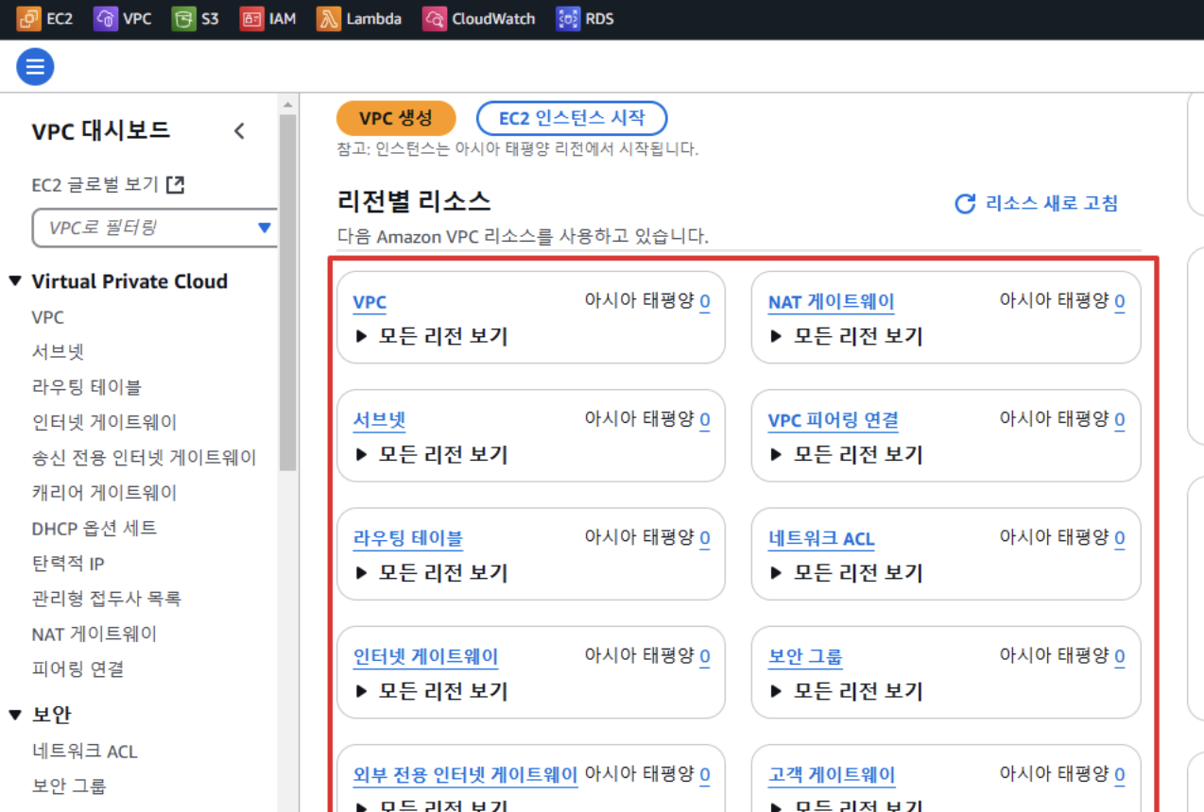Viewport: 1204px width, 812px height.
Task: Click the VPC 생성 button
Action: point(396,118)
